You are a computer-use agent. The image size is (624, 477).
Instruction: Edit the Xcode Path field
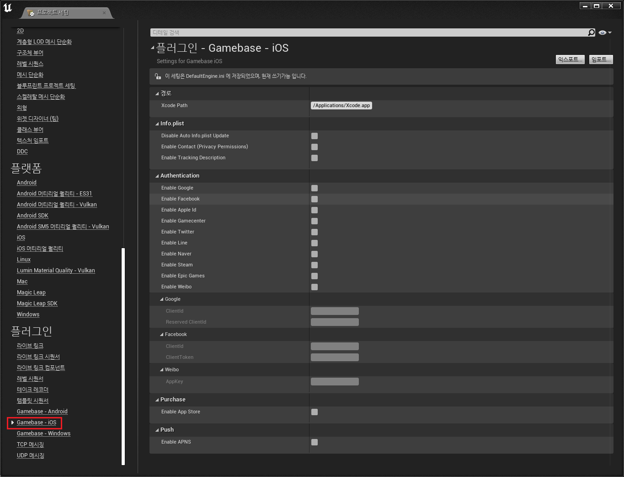(x=341, y=106)
